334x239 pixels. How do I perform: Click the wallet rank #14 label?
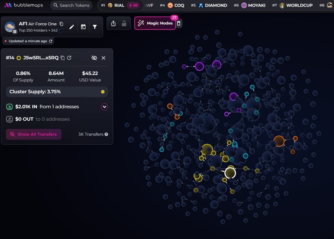point(10,58)
